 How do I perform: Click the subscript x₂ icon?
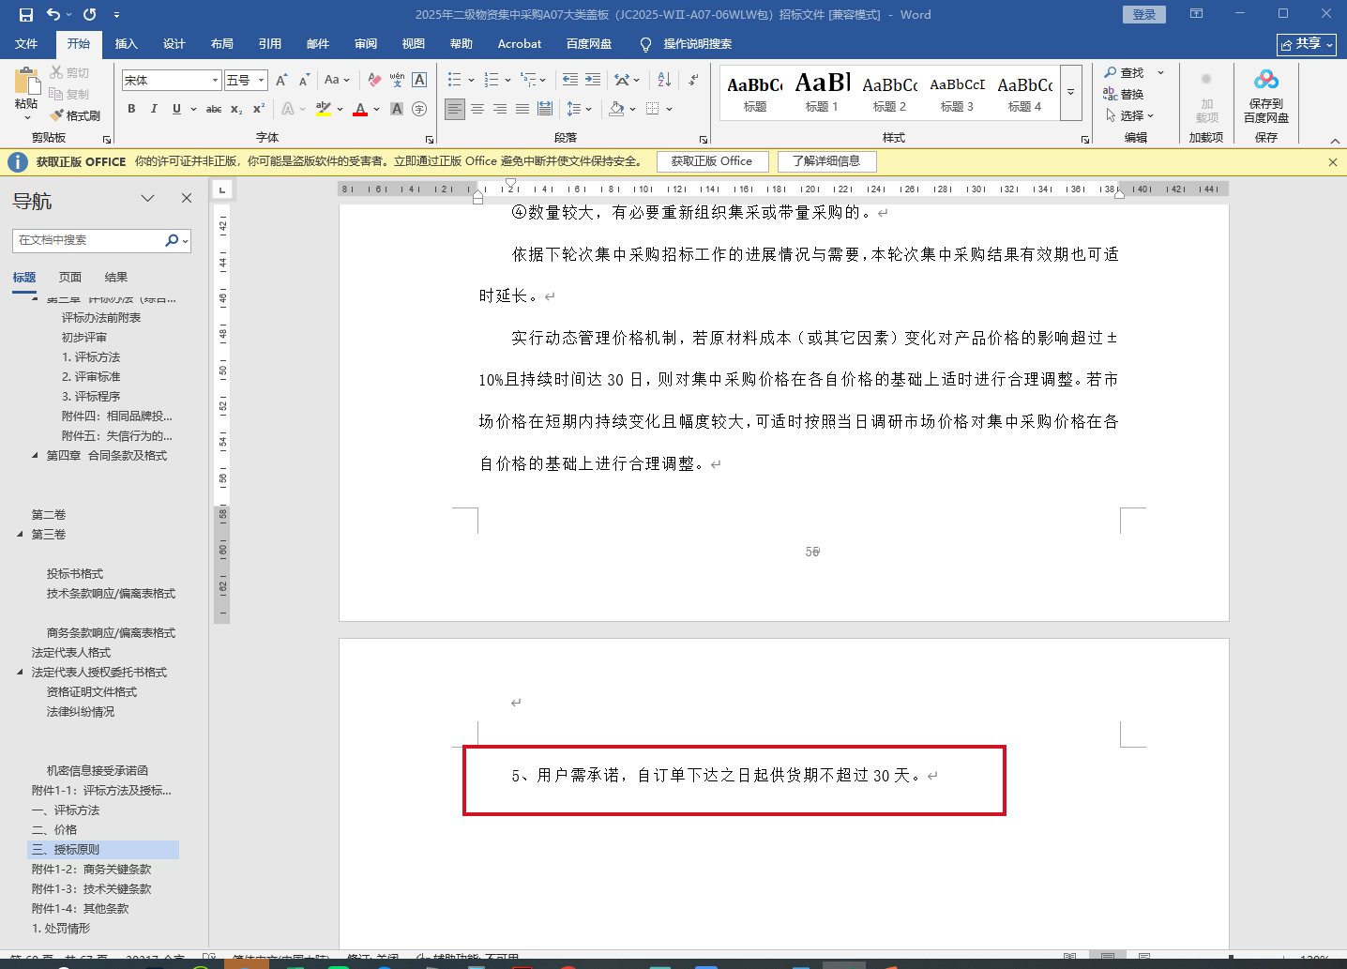236,109
